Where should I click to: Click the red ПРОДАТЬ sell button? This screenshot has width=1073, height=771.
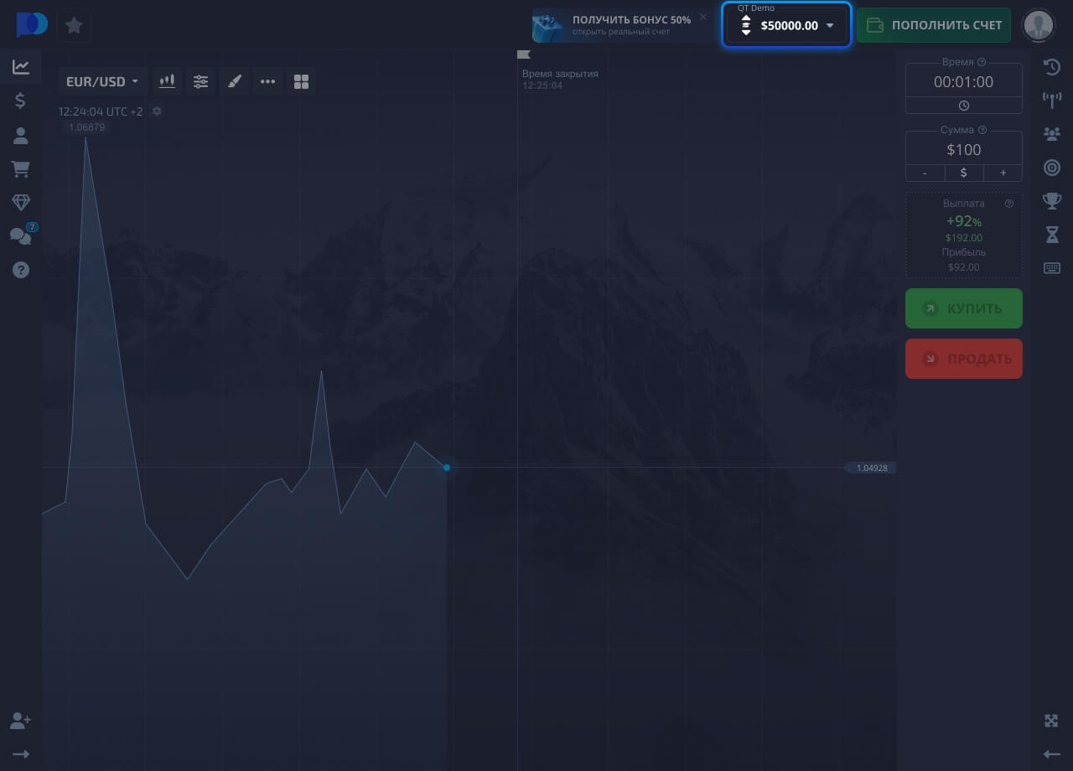point(963,359)
